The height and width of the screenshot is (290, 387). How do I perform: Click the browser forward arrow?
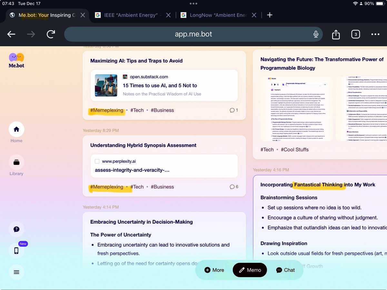(31, 34)
